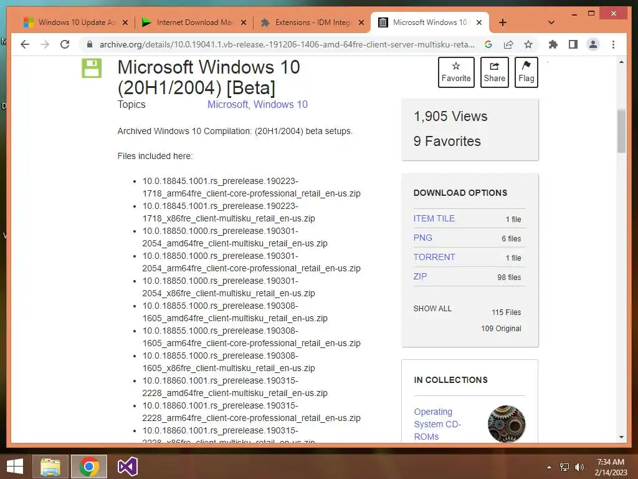Click the page title heading
Viewport: 638px width, 479px height.
pyautogui.click(x=209, y=77)
